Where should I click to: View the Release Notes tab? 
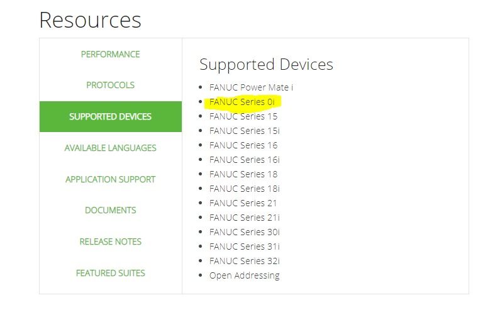point(110,241)
